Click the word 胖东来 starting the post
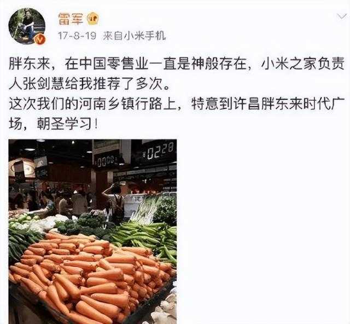 pyautogui.click(x=30, y=64)
